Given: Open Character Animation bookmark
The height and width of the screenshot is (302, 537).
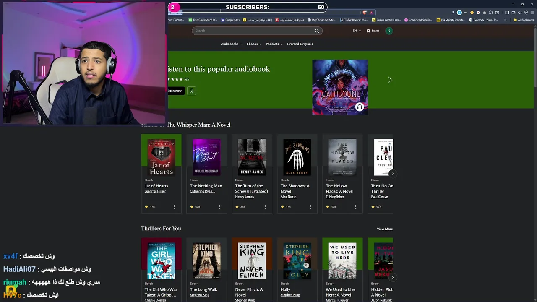Looking at the screenshot, I should coord(418,20).
